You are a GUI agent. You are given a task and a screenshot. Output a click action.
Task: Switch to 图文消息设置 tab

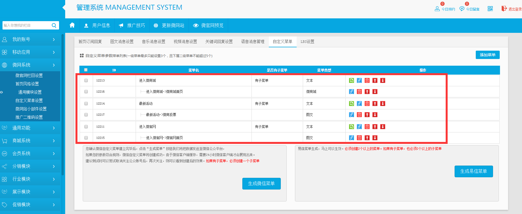[x=122, y=41]
